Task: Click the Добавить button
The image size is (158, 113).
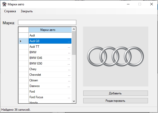Action: [116, 93]
